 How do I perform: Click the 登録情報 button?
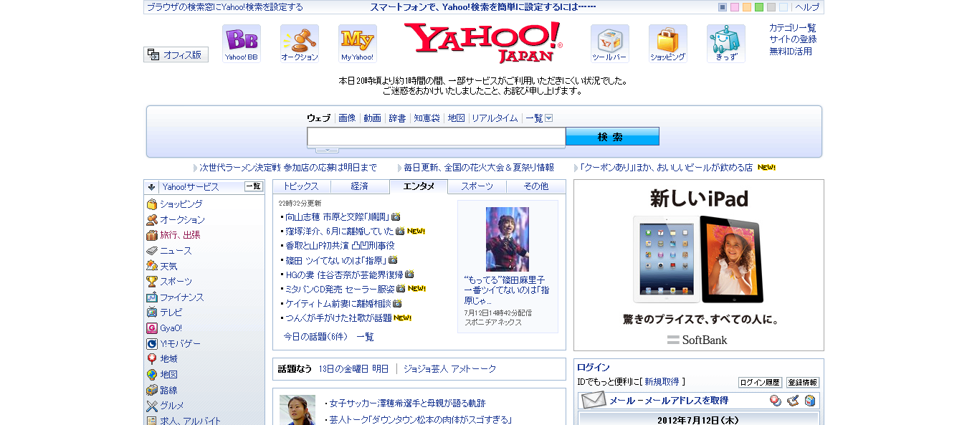803,383
